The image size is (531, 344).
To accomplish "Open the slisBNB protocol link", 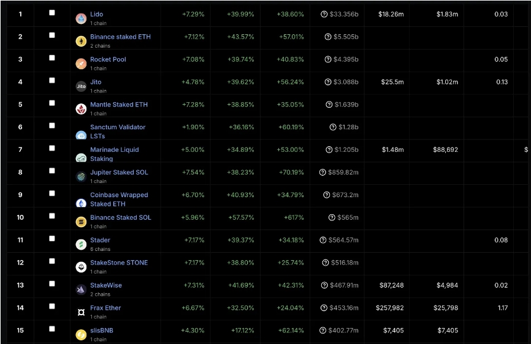I will coord(102,331).
